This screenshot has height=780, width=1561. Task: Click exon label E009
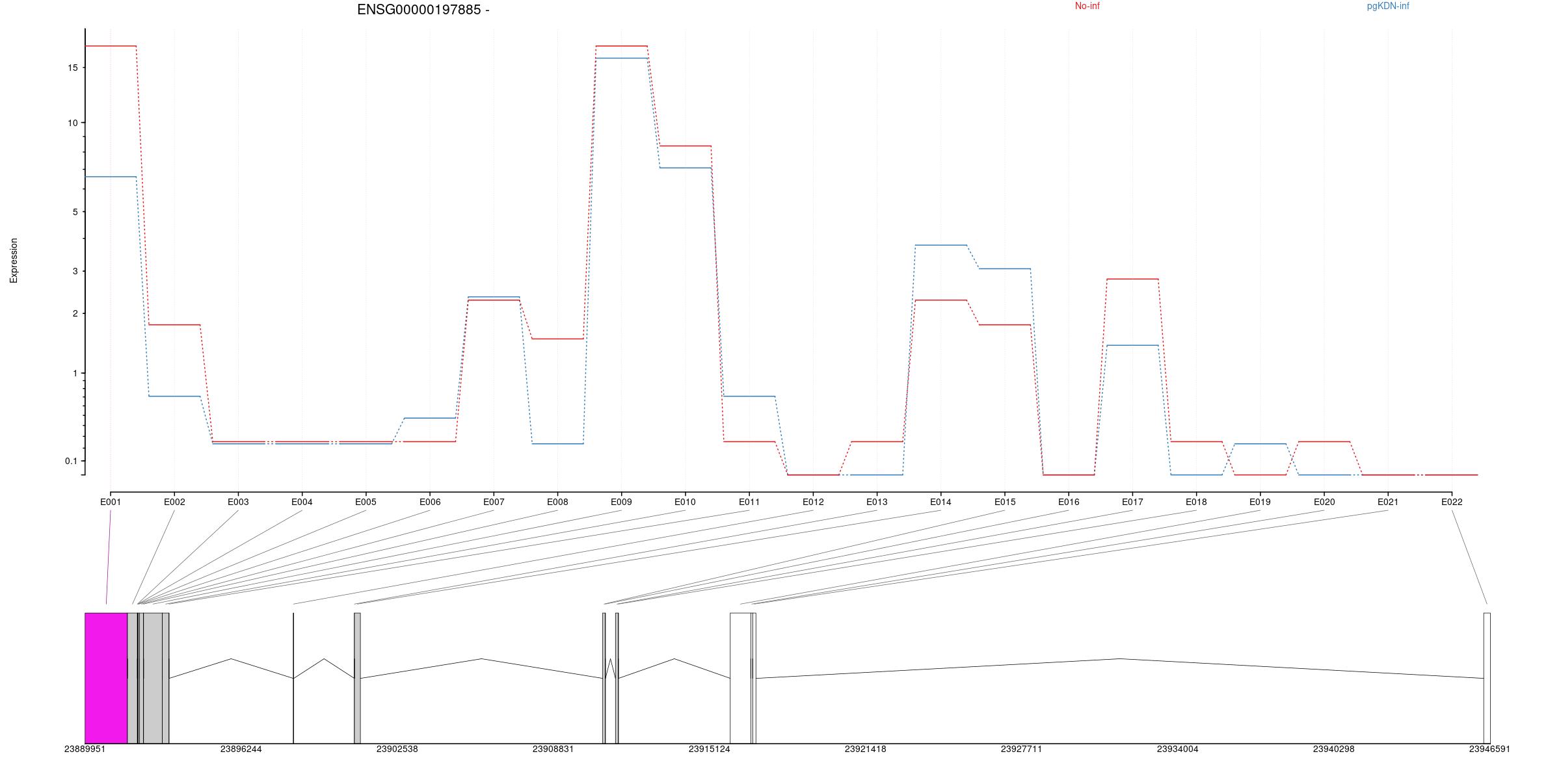(x=621, y=502)
